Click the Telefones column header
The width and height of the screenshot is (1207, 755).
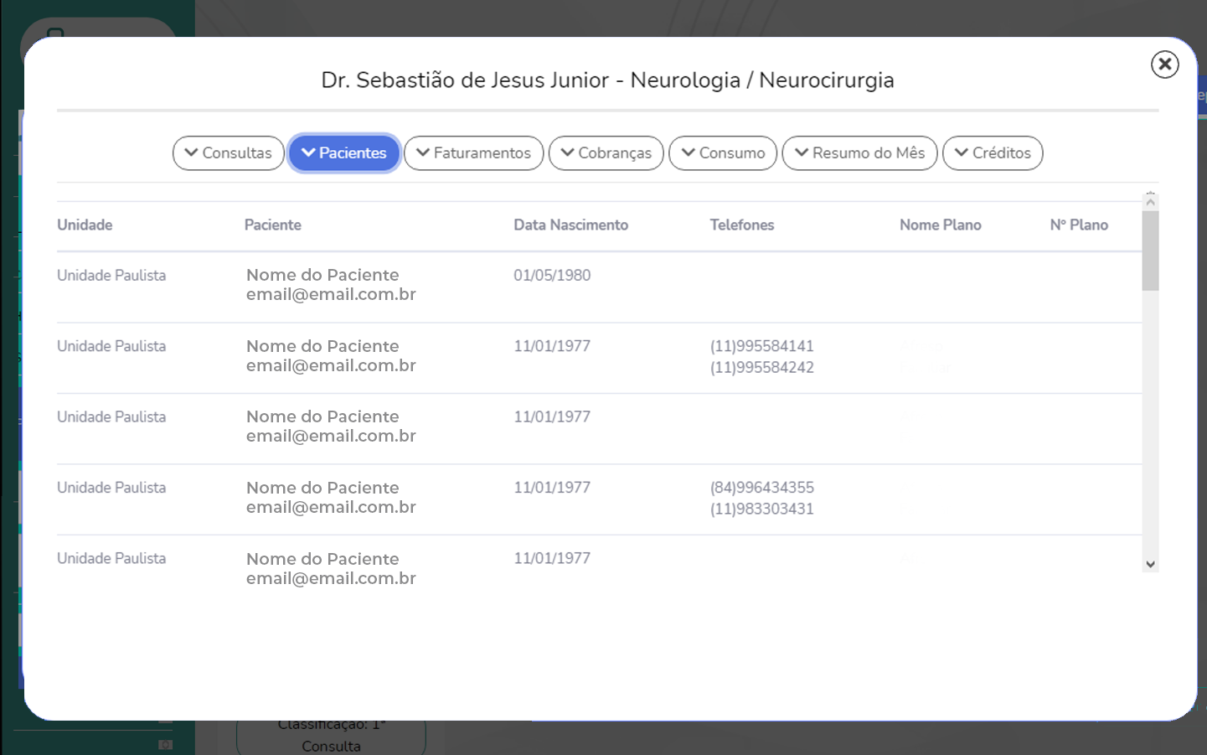[x=741, y=225]
